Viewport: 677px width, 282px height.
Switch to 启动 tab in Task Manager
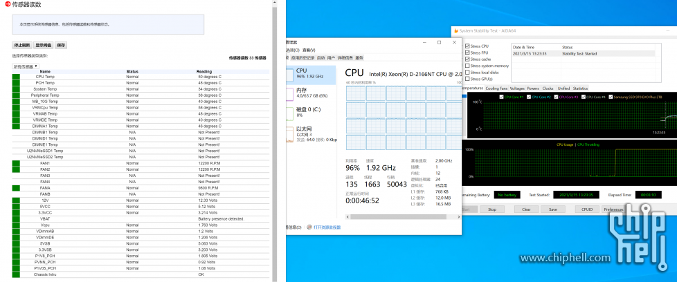(x=321, y=57)
